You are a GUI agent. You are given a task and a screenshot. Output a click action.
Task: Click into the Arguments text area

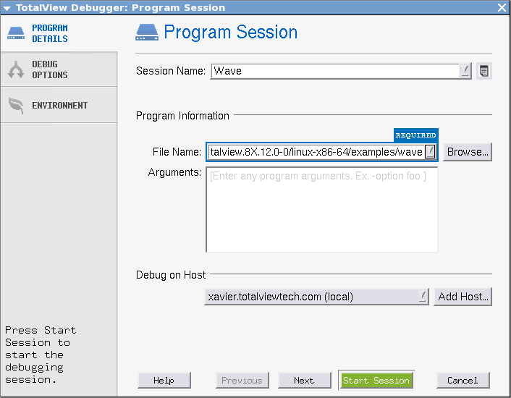point(321,210)
